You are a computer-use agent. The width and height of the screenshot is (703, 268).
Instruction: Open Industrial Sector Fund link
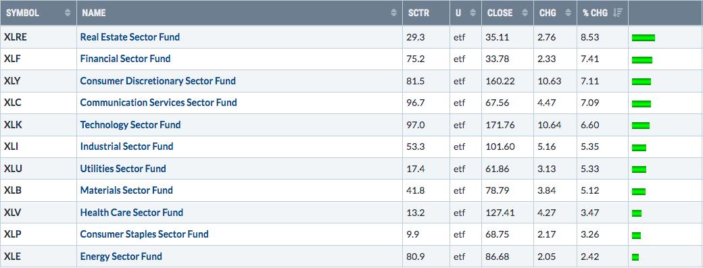[127, 146]
